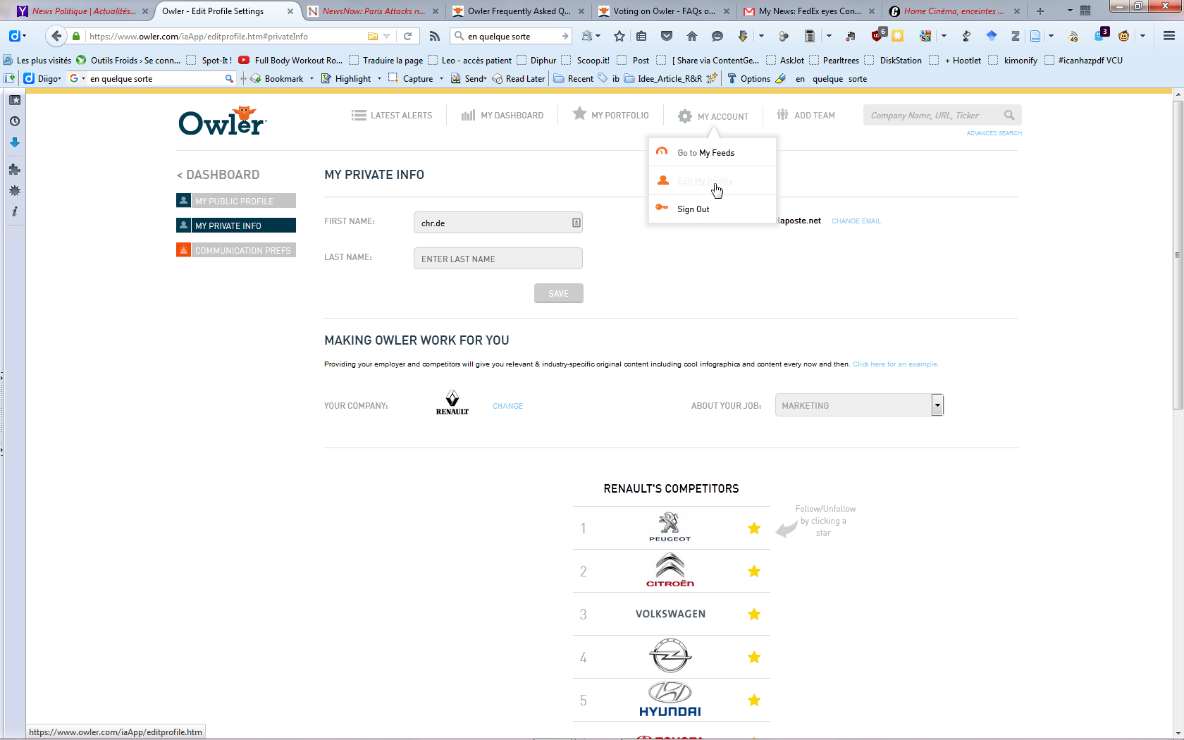The image size is (1184, 740).
Task: Click the Save button
Action: [x=559, y=293]
